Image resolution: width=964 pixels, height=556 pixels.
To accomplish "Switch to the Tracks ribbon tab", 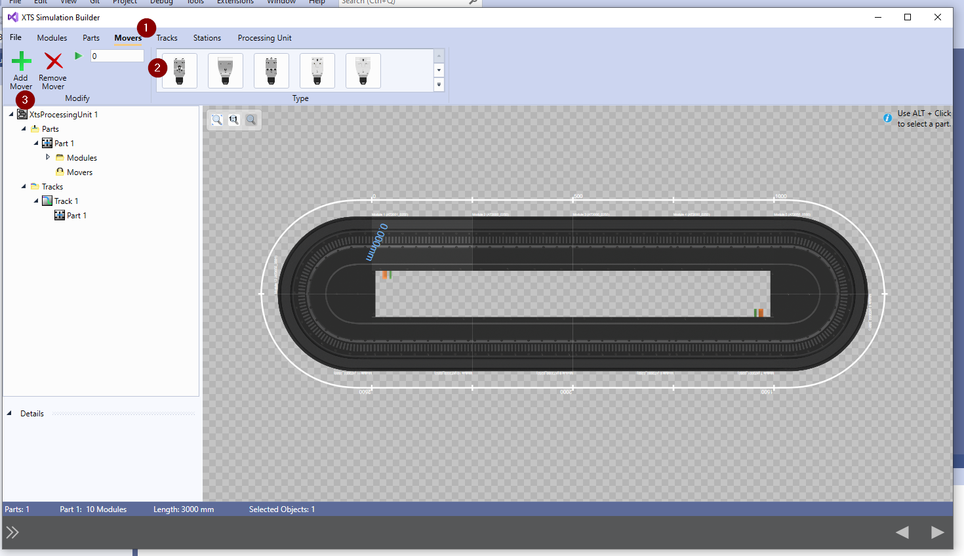I will [x=167, y=38].
